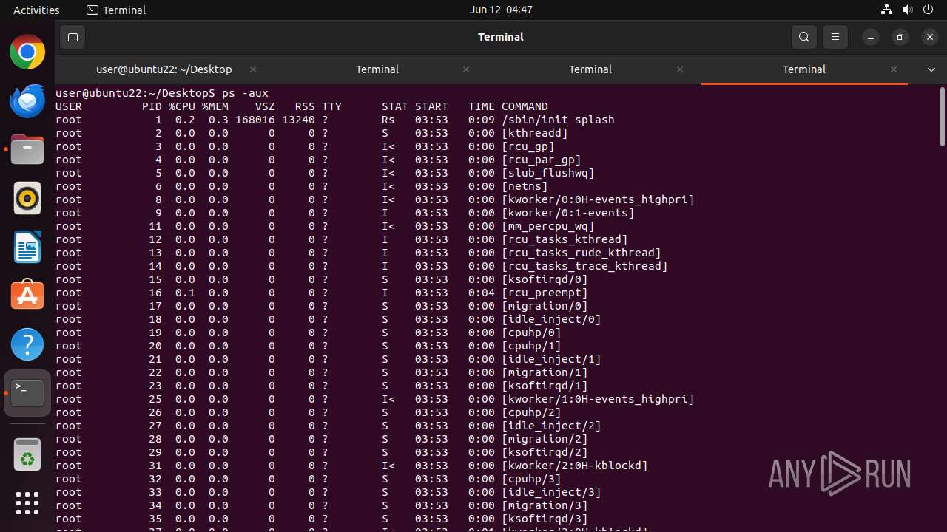Show Applications grid in the dock
Image resolution: width=947 pixels, height=532 pixels.
(x=27, y=503)
